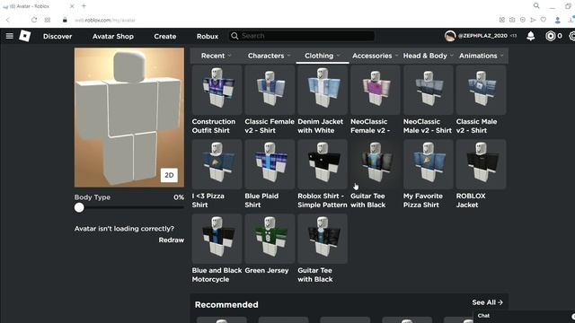Open the notifications bell

click(531, 36)
